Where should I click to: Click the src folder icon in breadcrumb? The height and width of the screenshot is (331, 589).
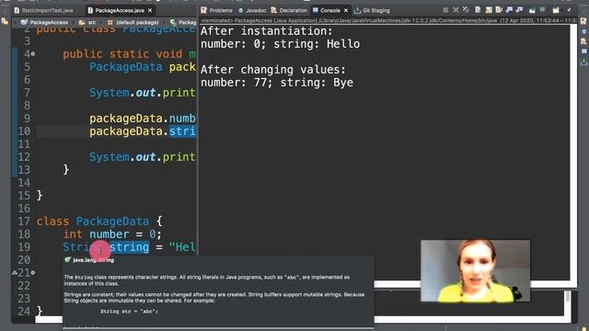(82, 22)
